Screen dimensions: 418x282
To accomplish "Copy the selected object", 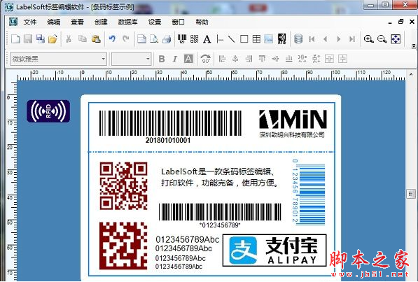I will [83, 39].
